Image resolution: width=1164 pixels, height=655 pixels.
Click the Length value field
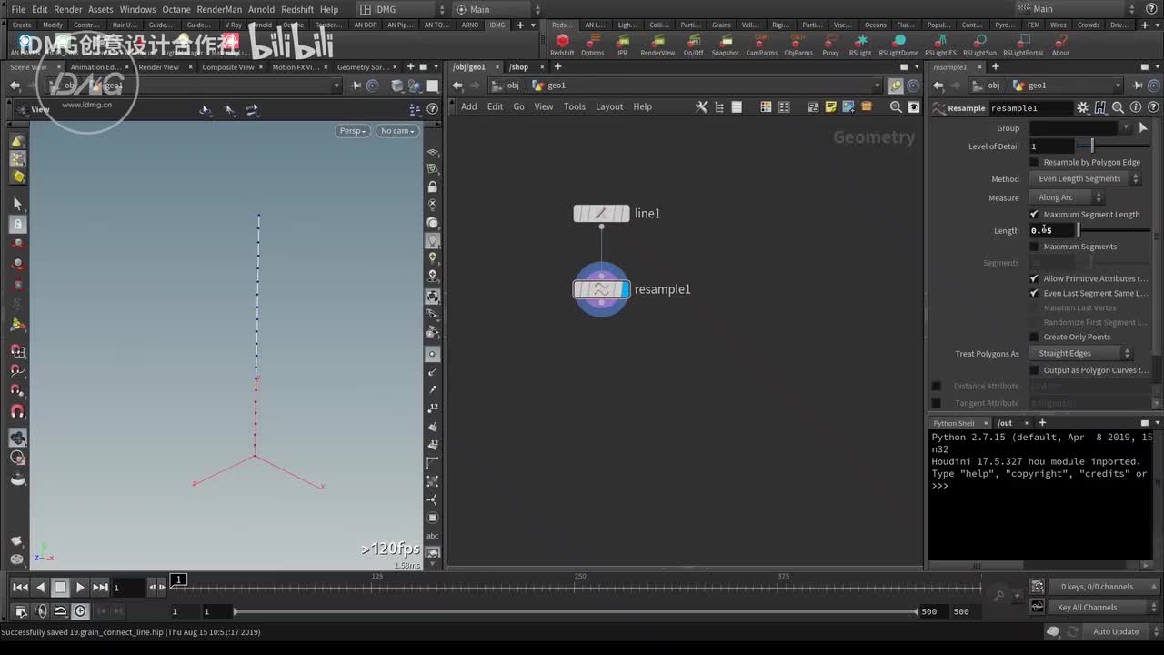[x=1052, y=231]
